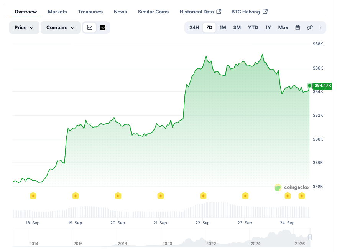337x252 pixels.
Task: Open BTC Halving external link
Action: tap(249, 12)
